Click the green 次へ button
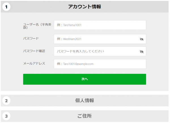This screenshot has width=170, height=123. point(84,79)
